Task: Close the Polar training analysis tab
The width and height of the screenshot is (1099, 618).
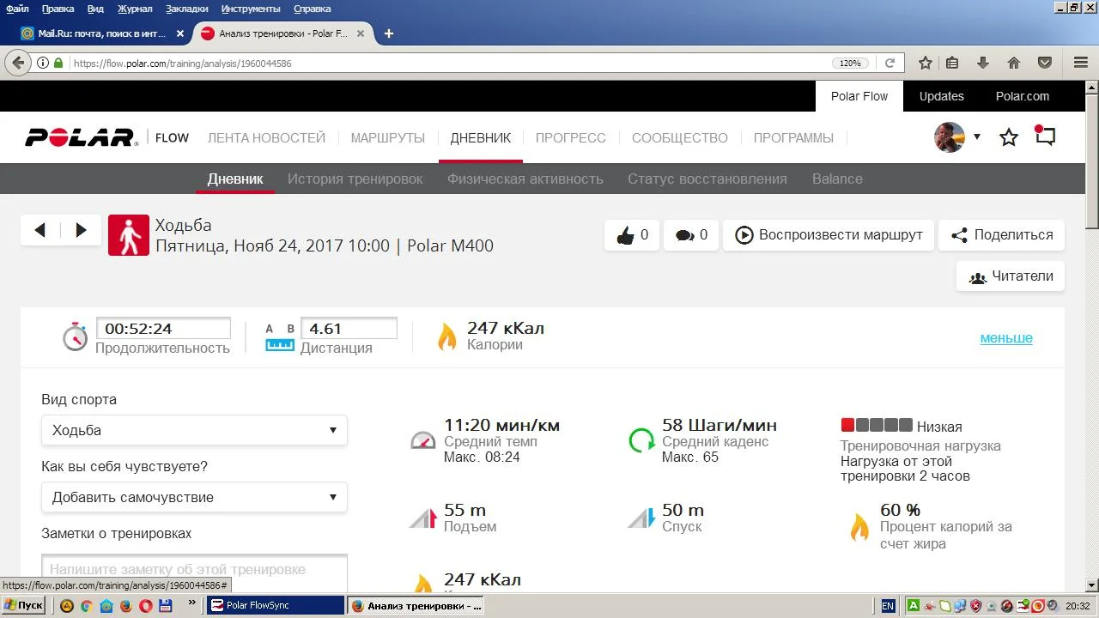Action: [x=361, y=33]
